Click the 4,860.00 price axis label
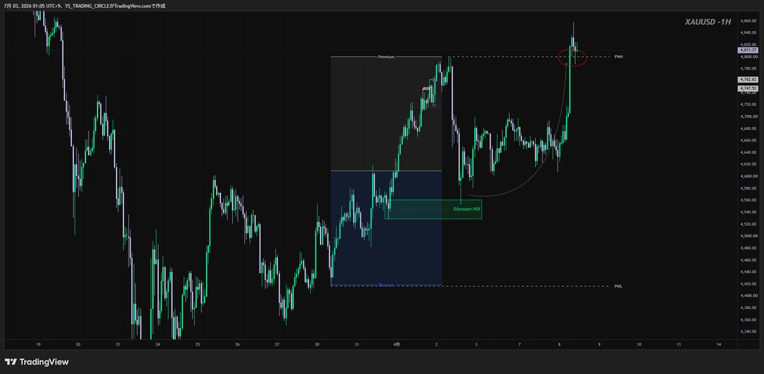The image size is (764, 374). [x=748, y=21]
